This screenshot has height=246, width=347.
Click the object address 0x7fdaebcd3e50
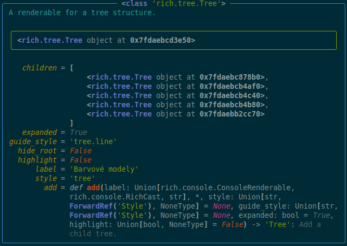tap(160, 40)
